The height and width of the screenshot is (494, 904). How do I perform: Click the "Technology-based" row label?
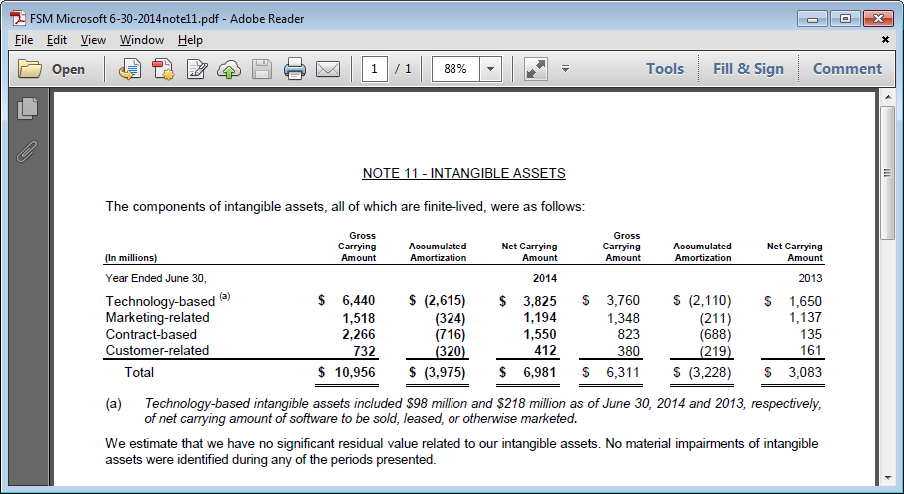[x=160, y=301]
